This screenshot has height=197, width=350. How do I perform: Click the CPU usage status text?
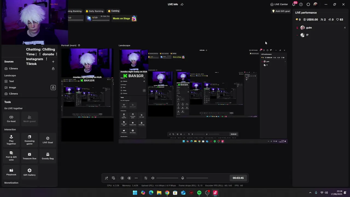click(113, 186)
